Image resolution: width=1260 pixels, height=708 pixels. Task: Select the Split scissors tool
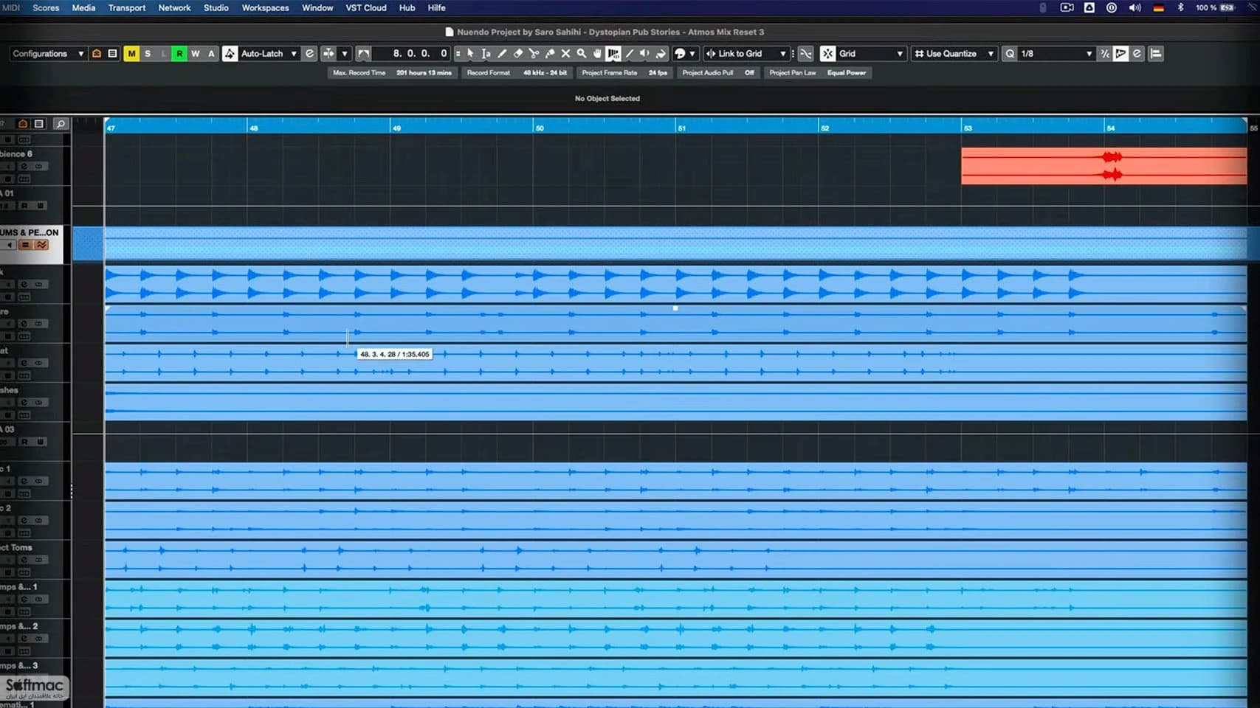[534, 54]
